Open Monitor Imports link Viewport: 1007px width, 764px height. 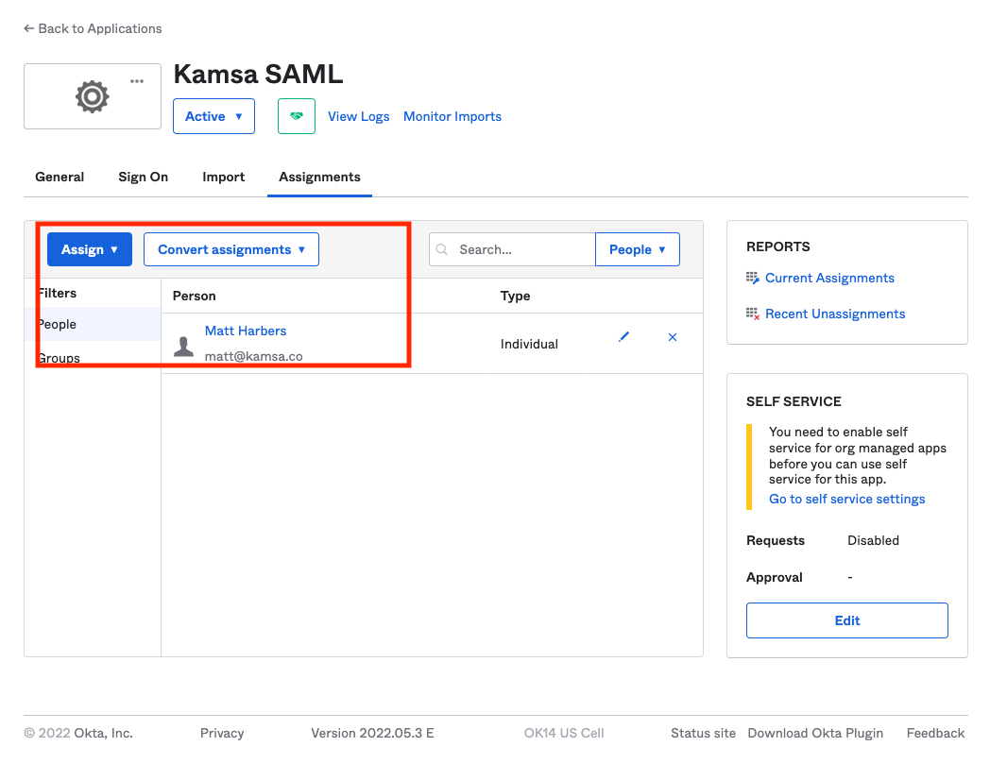[452, 116]
